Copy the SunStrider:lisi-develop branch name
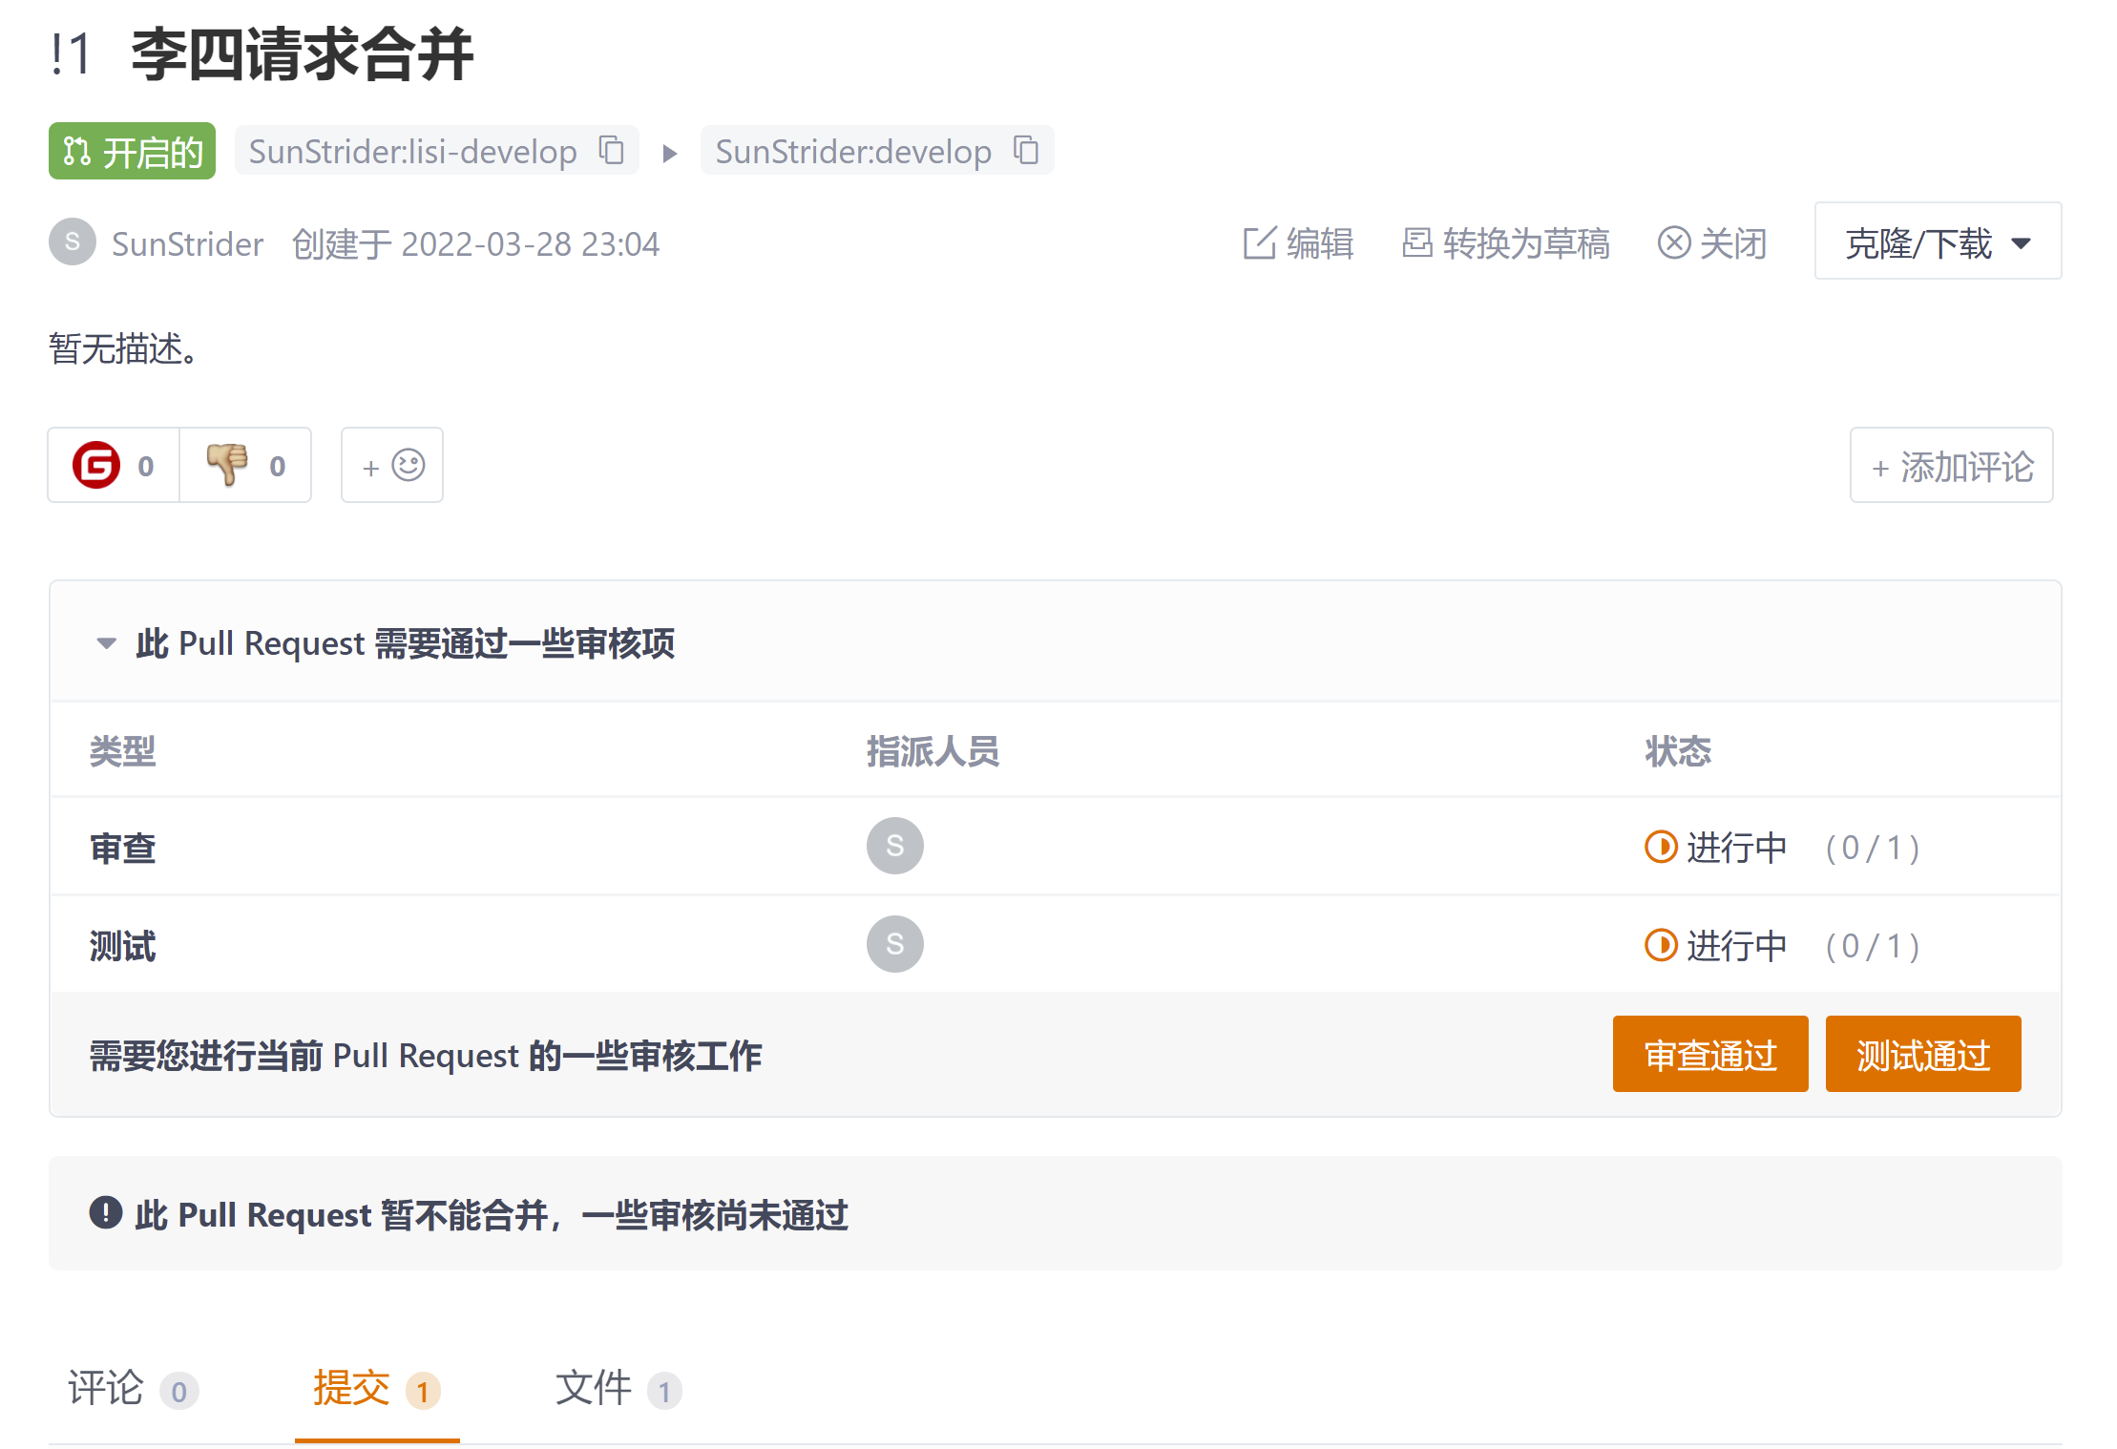 (x=611, y=150)
